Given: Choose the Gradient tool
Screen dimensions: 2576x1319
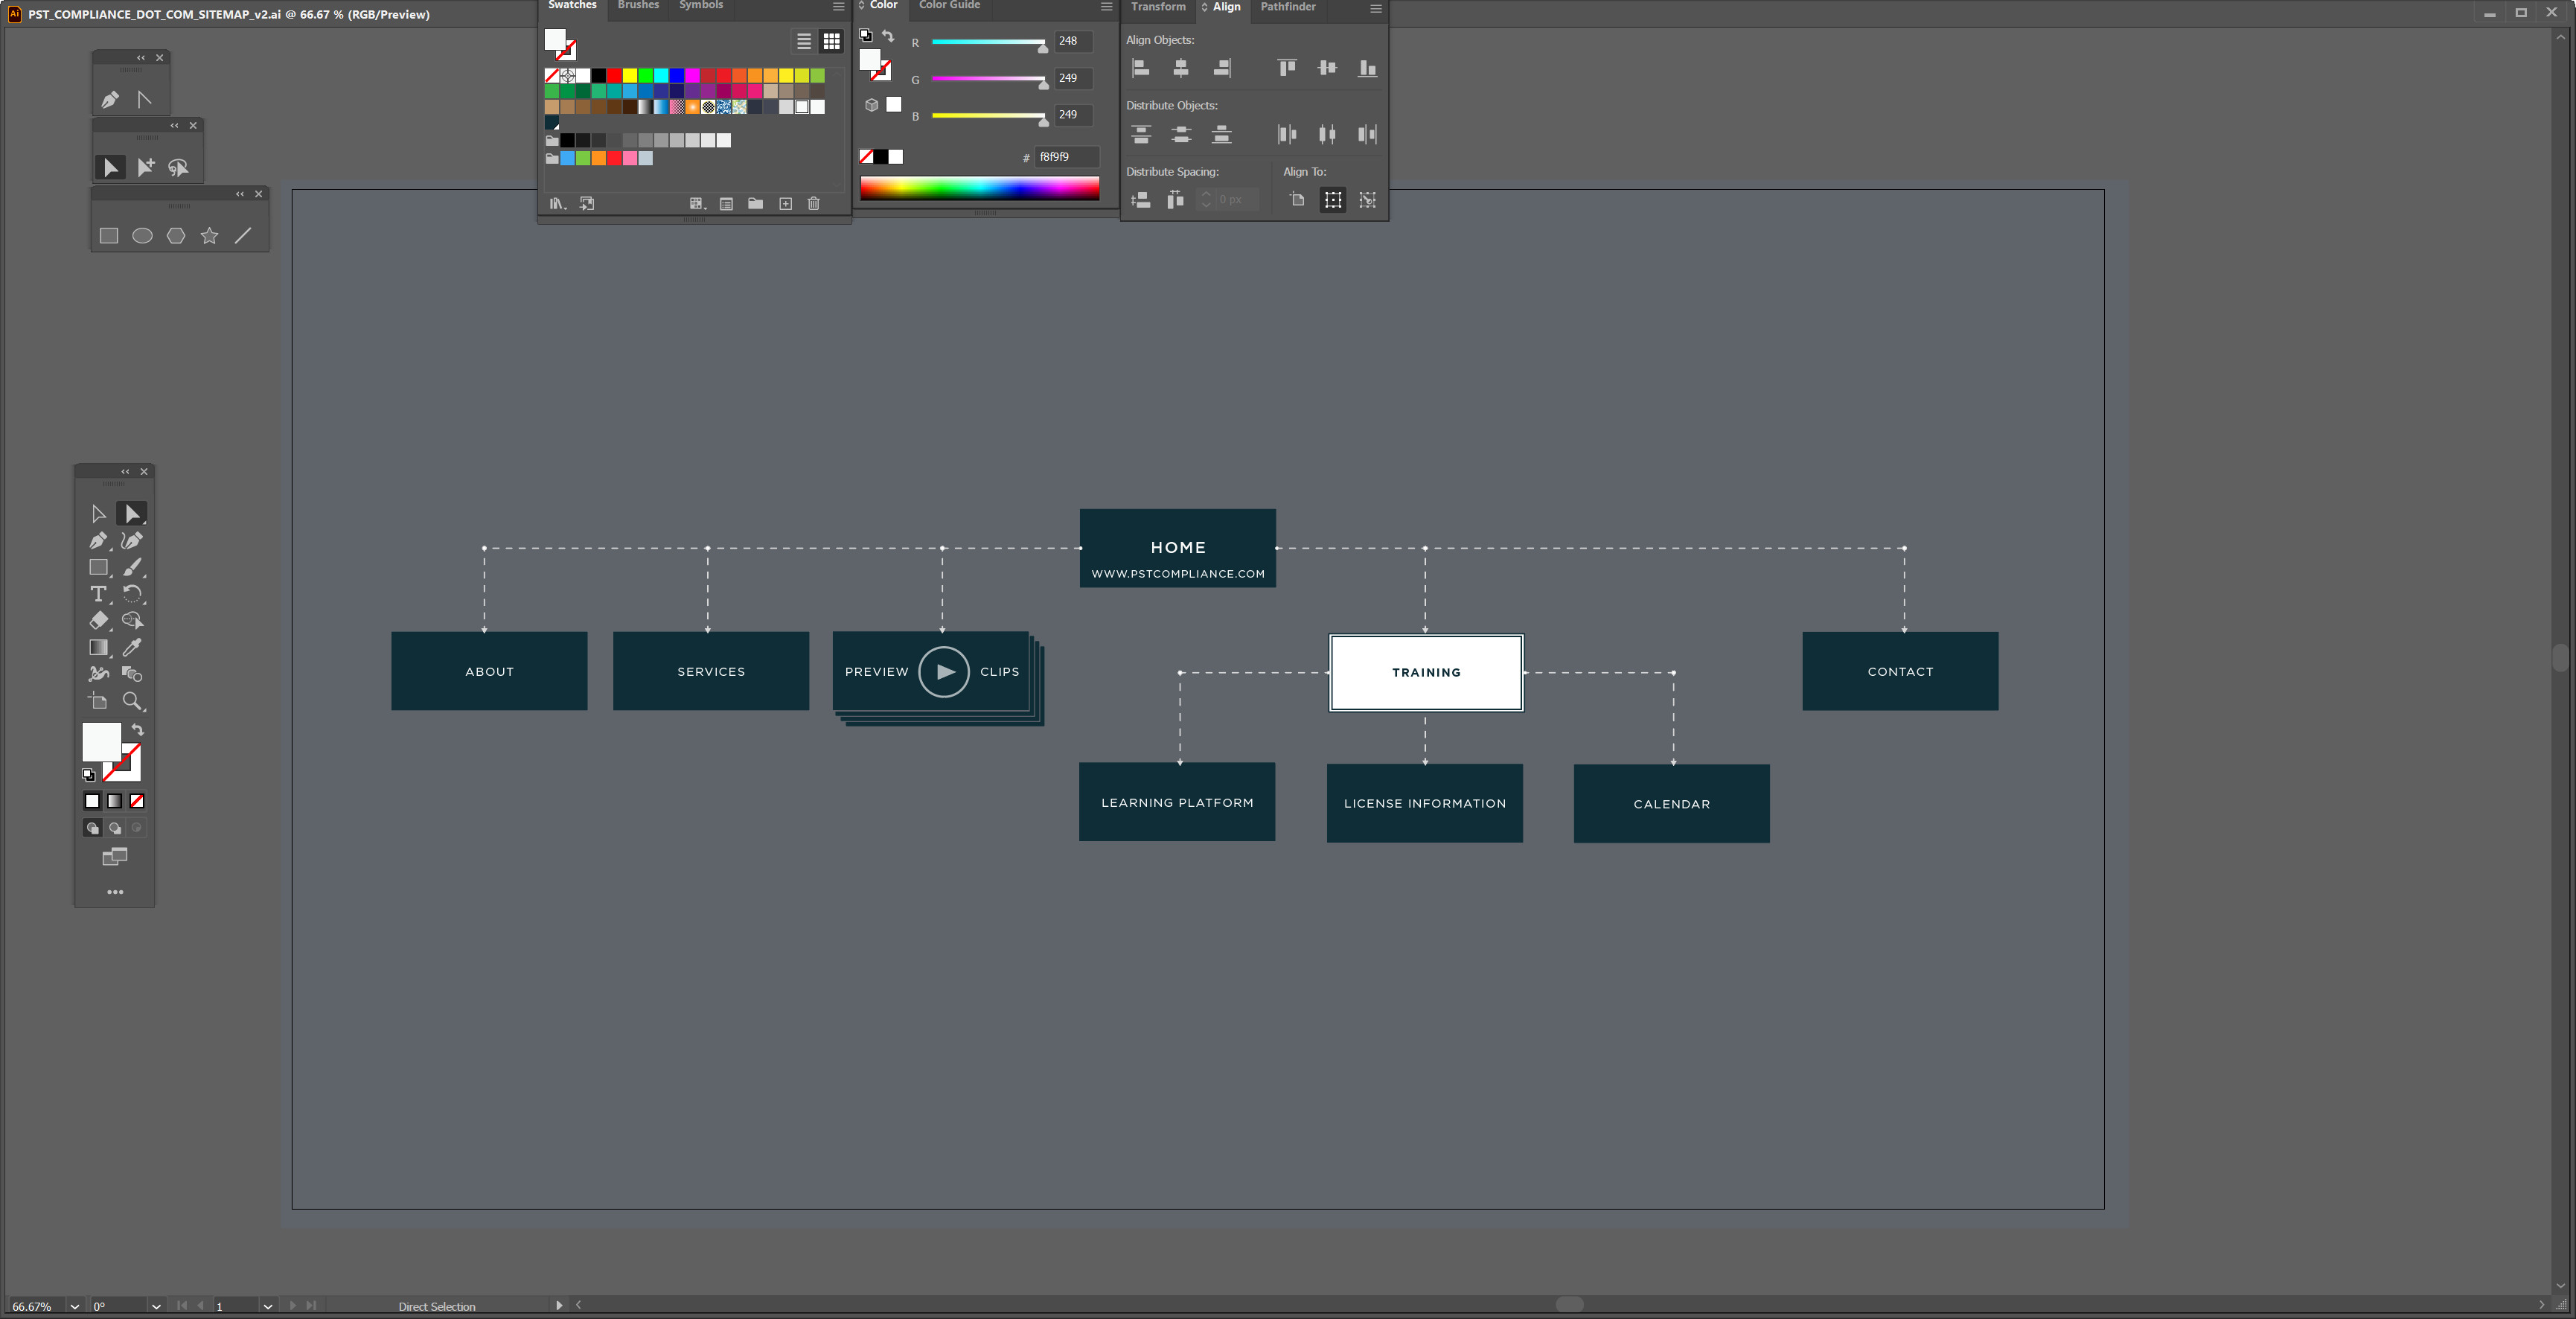Looking at the screenshot, I should click(98, 647).
